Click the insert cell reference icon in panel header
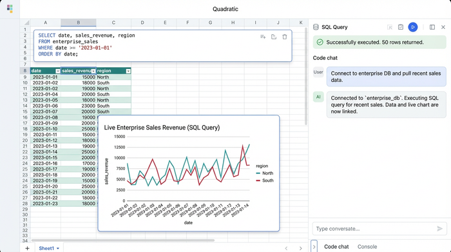 [390, 27]
